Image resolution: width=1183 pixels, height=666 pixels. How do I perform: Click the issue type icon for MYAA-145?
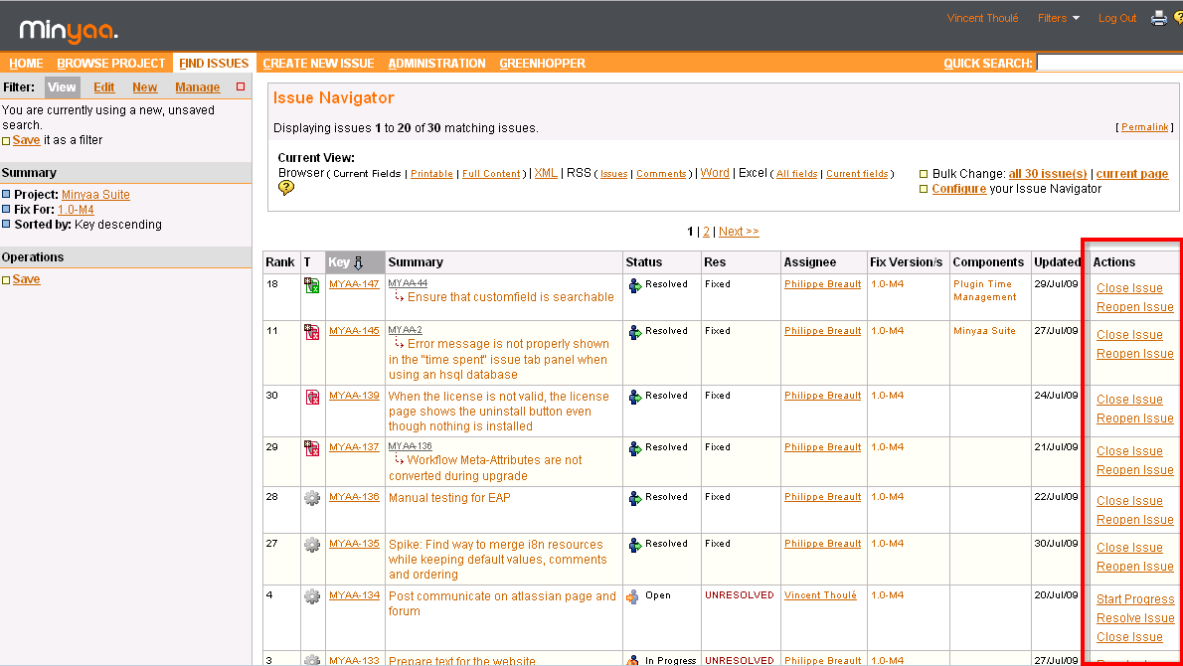311,332
